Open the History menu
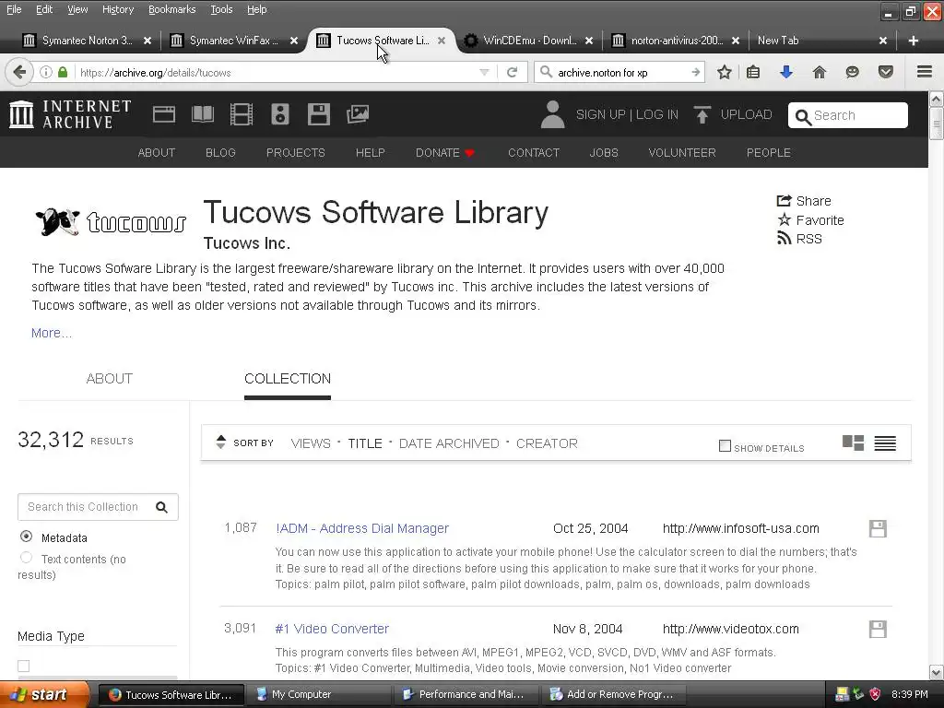The width and height of the screenshot is (944, 708). [118, 9]
